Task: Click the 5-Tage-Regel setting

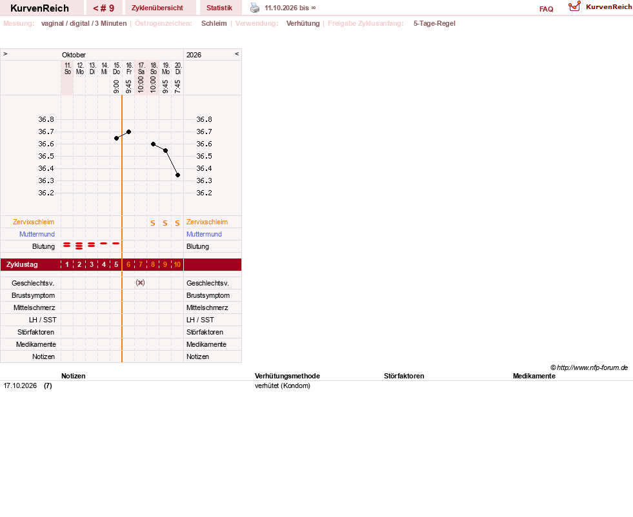Action: 434,23
